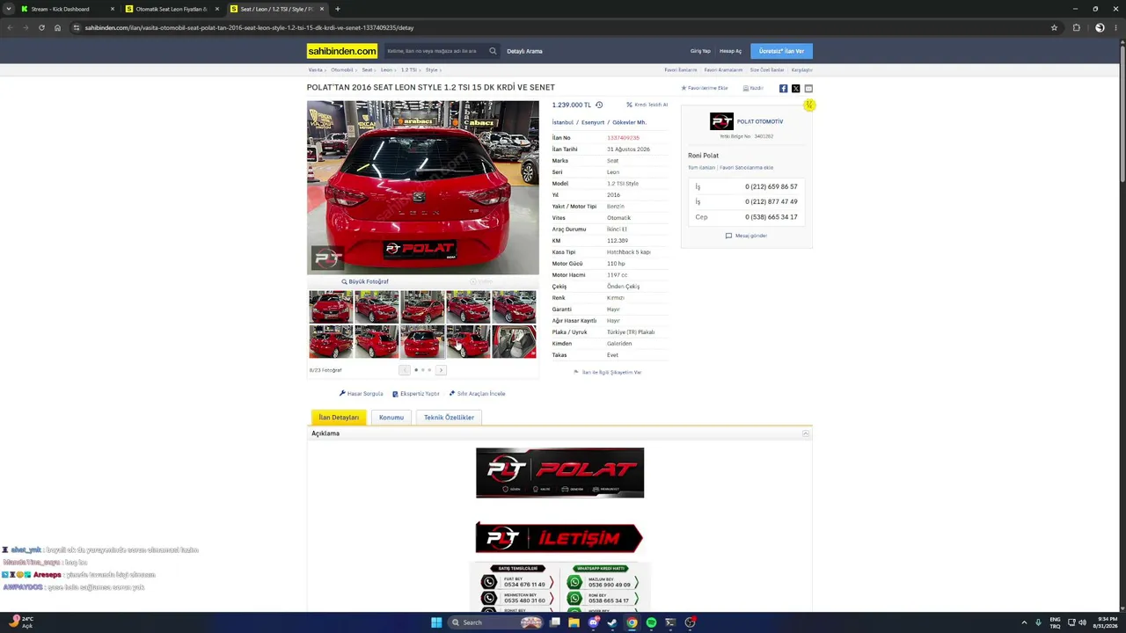
Task: Open a new browser tab
Action: coord(337,9)
